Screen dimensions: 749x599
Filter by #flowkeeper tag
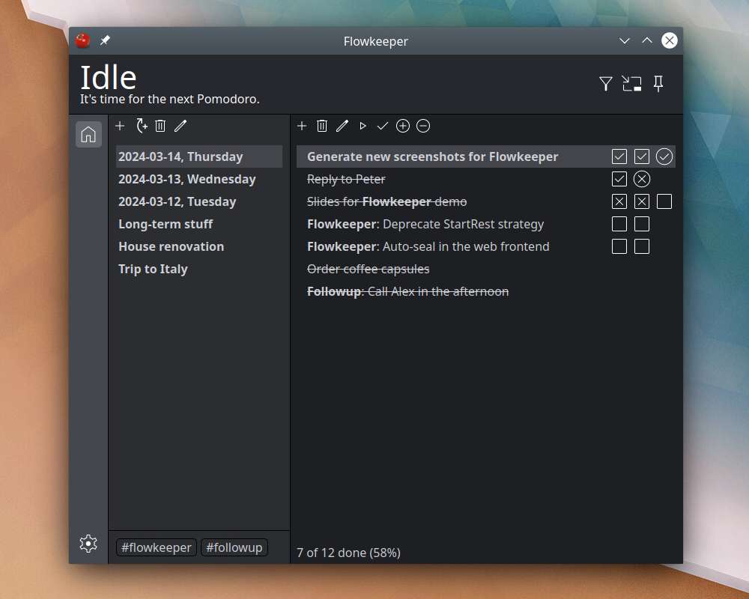157,547
